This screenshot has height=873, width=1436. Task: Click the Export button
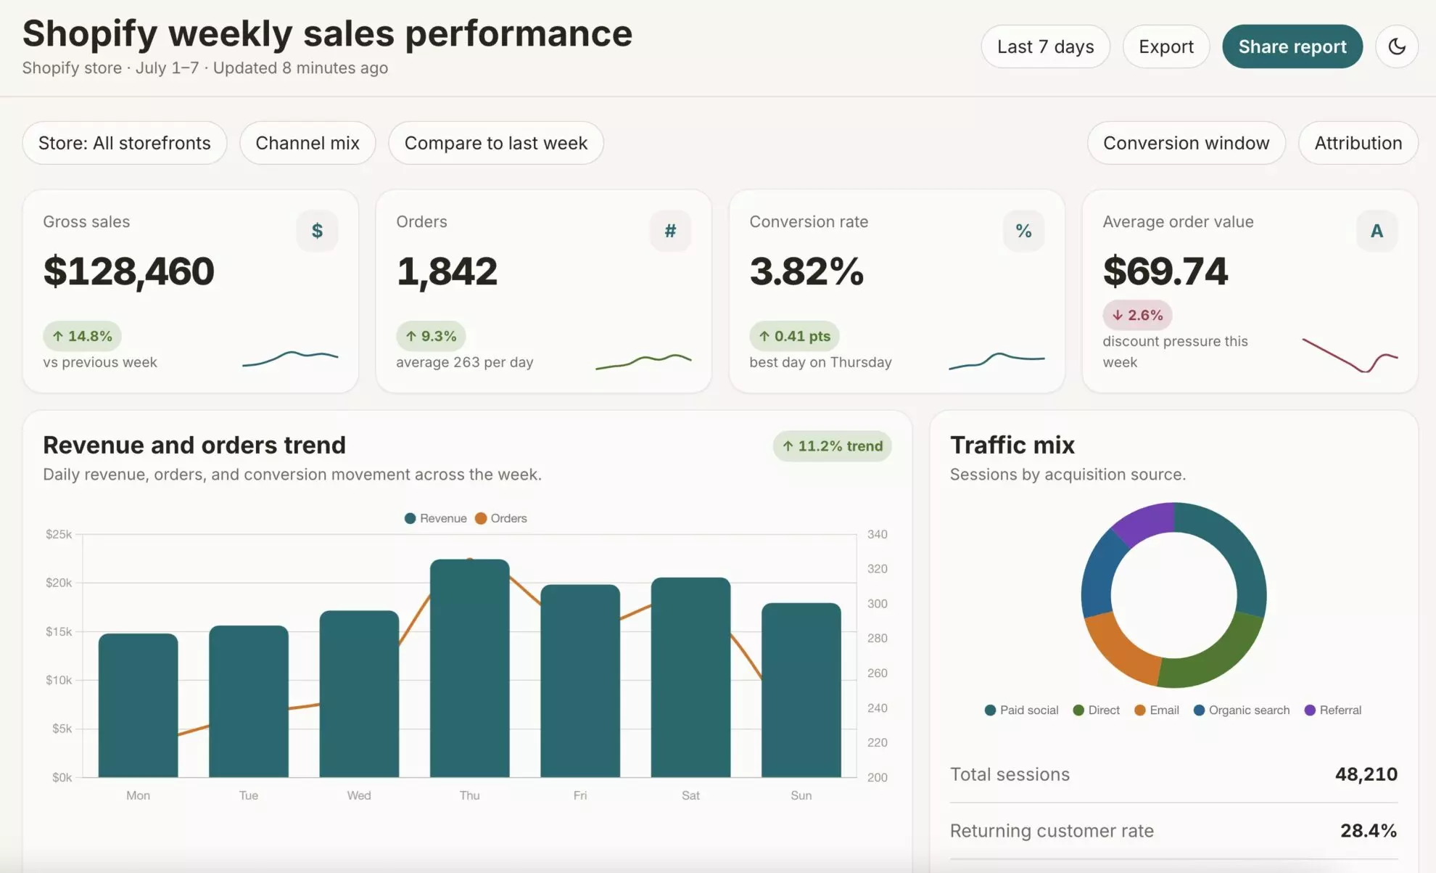[x=1165, y=46]
